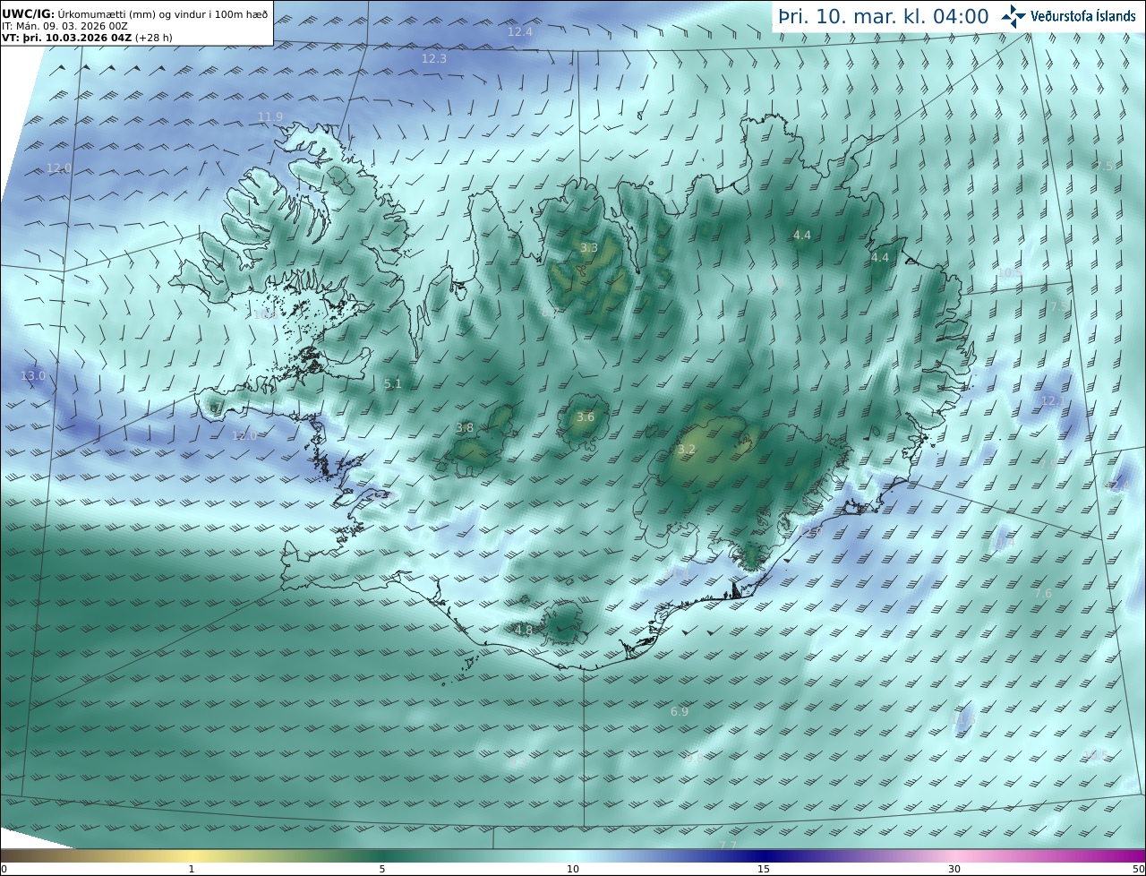The width and height of the screenshot is (1146, 876).
Task: Click the 15 tick on the color scale
Action: click(764, 869)
